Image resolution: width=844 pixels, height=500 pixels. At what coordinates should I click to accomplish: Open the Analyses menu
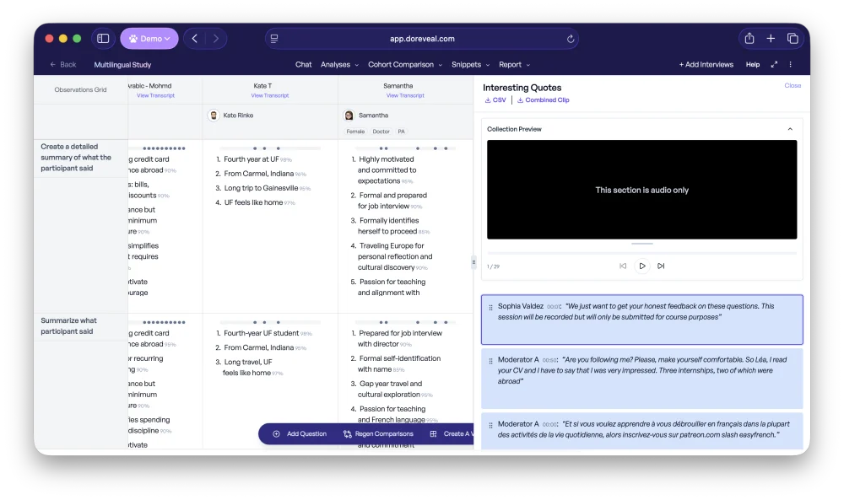point(339,65)
